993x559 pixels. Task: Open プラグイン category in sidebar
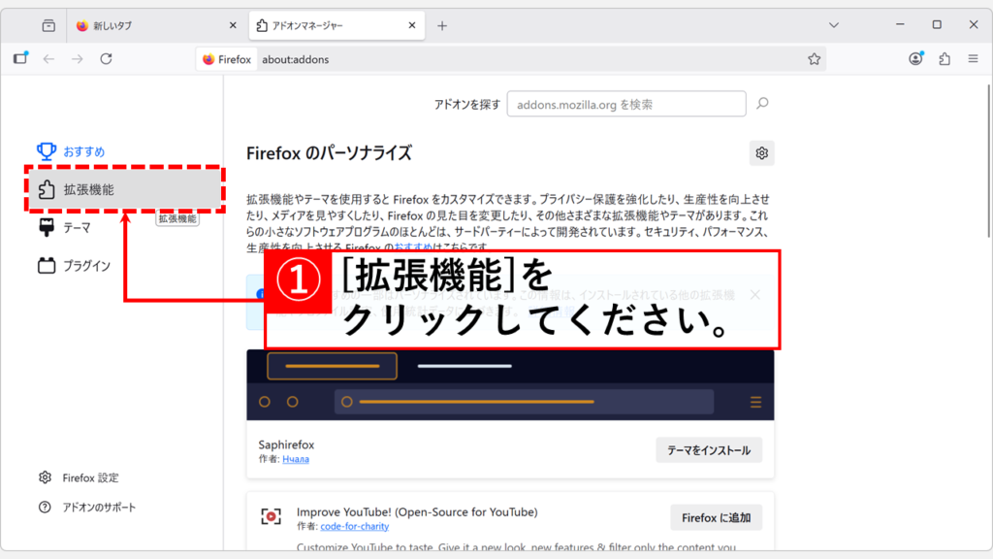point(86,266)
